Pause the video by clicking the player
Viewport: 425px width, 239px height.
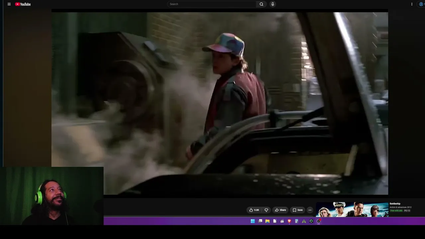pos(220,103)
